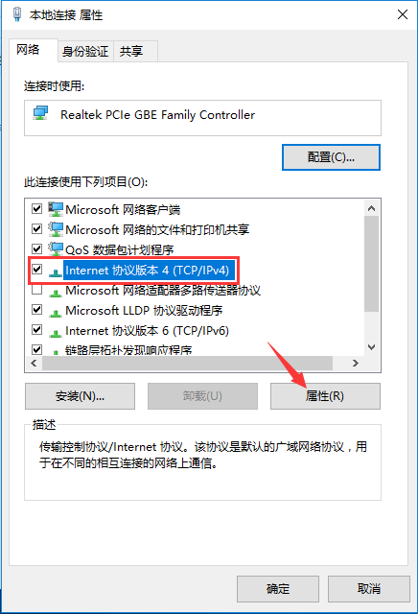The image size is (418, 614).
Task: Click the 配置(C)... button
Action: (x=331, y=157)
